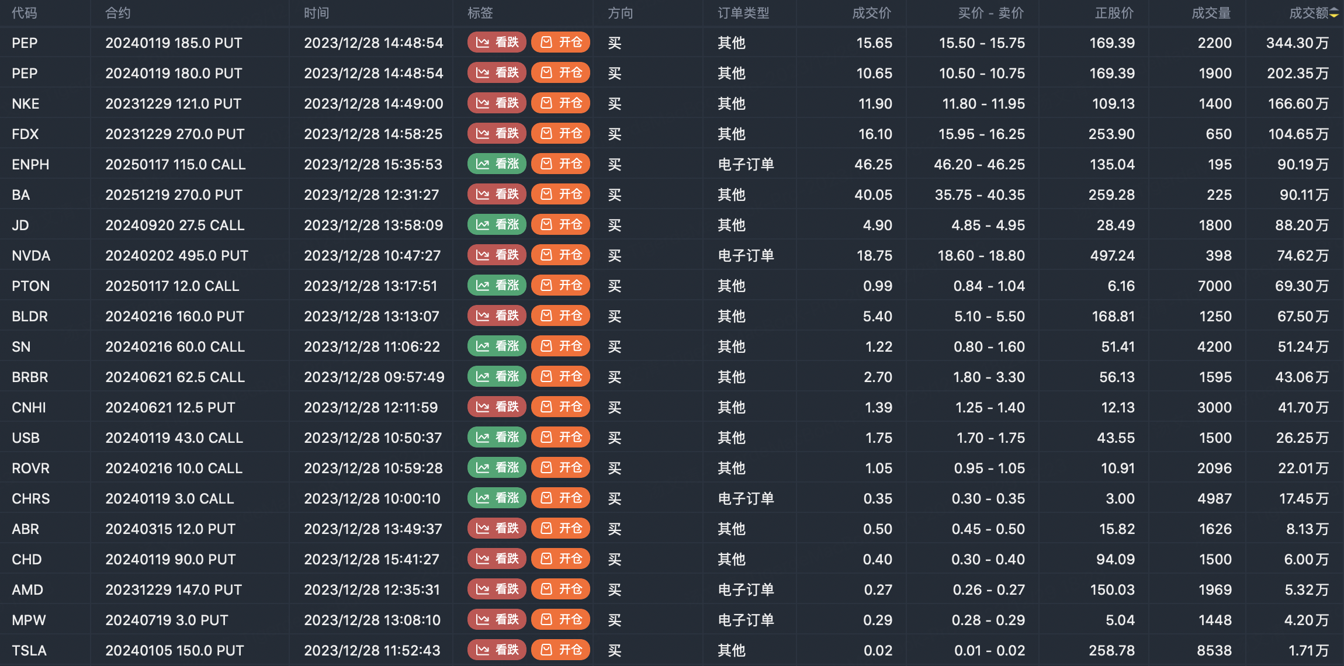This screenshot has width=1344, height=666.
Task: Click the 看跌 tag in FDX row
Action: [497, 134]
